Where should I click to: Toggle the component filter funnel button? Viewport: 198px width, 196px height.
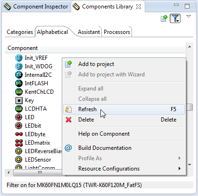point(175,18)
